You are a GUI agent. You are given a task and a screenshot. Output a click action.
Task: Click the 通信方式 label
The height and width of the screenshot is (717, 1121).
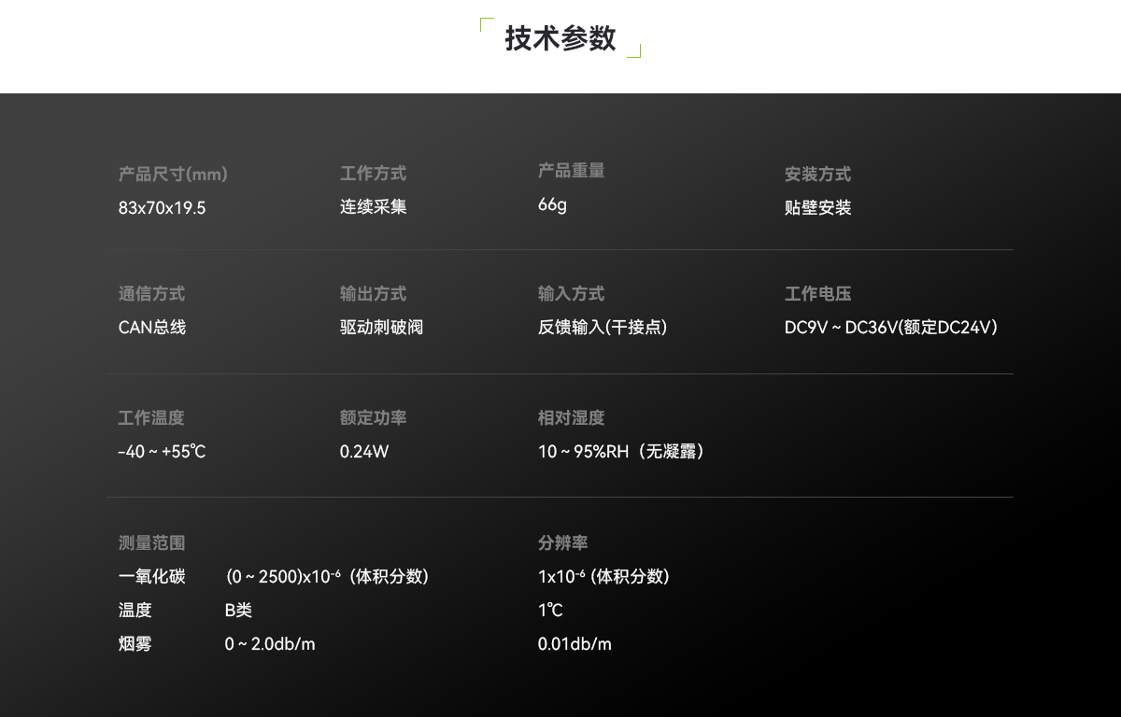click(150, 293)
